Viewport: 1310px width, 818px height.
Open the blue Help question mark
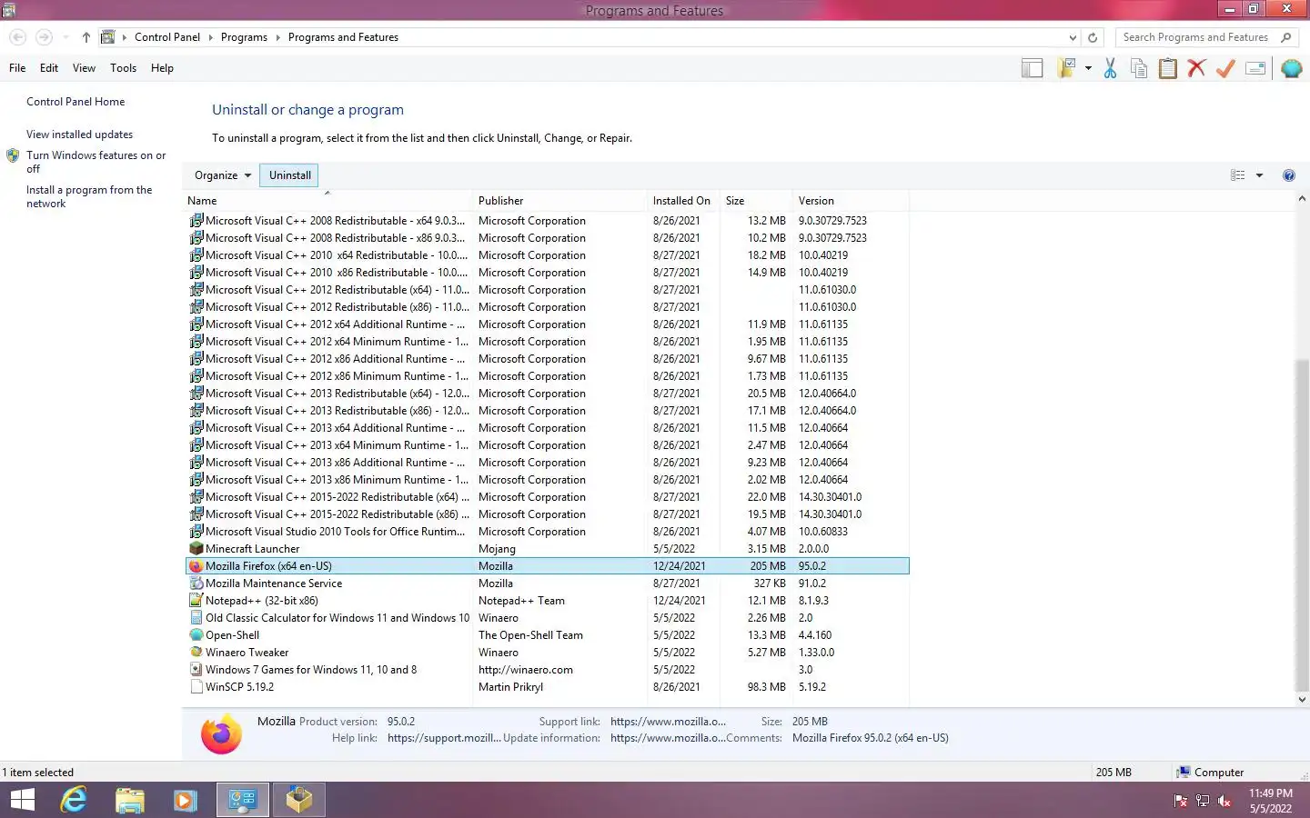(x=1288, y=175)
